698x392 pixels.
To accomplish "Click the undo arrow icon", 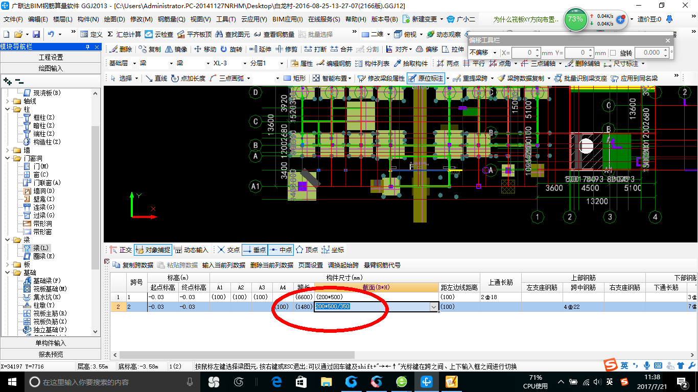I will [51, 34].
